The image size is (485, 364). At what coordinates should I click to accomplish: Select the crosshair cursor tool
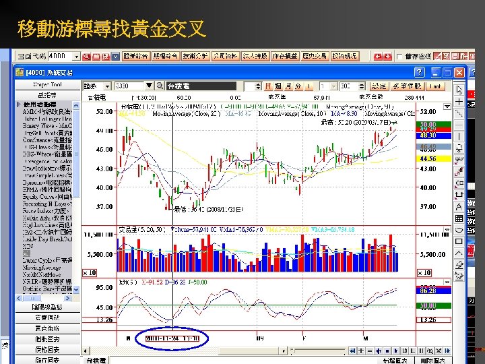pyautogui.click(x=459, y=102)
